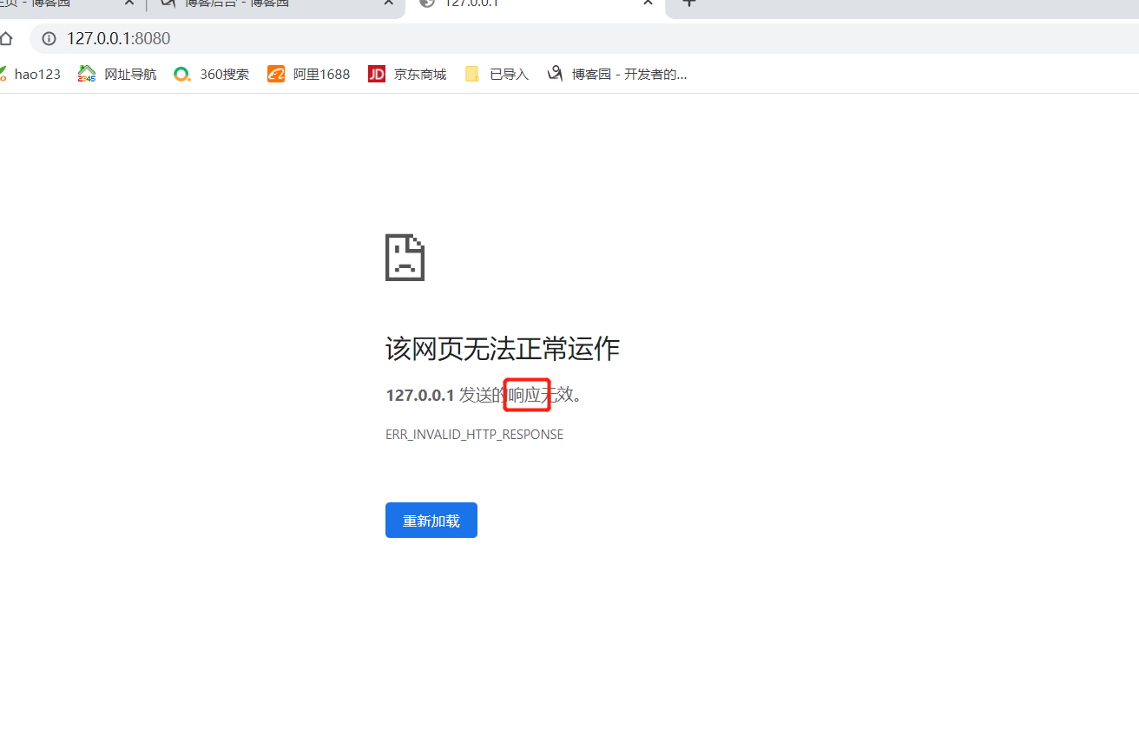Open the 360搜索 bookmark
This screenshot has height=747, width=1139.
[212, 75]
